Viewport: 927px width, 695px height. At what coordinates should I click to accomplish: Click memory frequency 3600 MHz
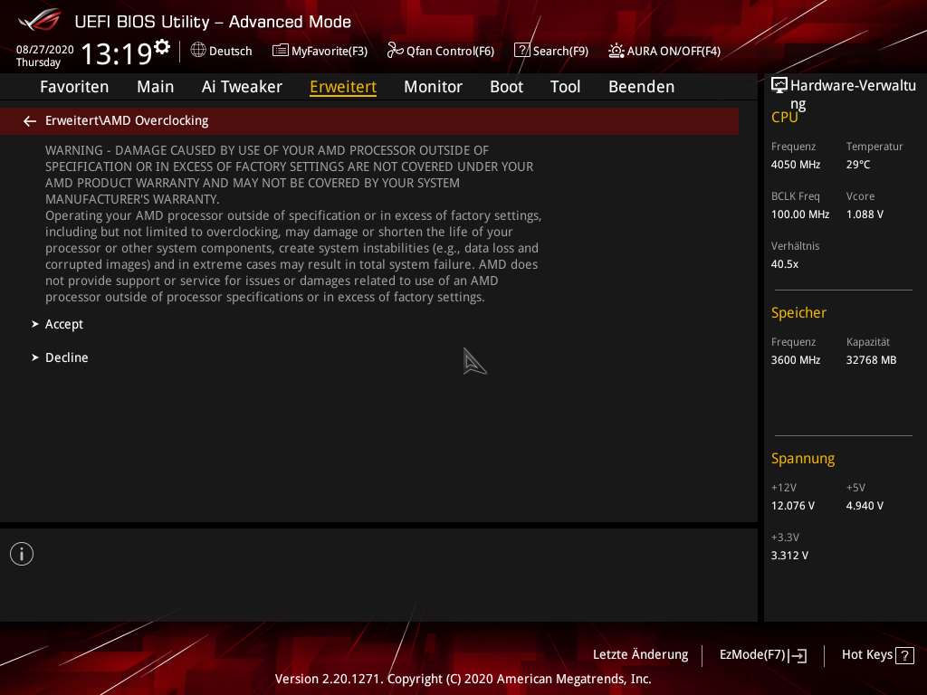point(795,360)
